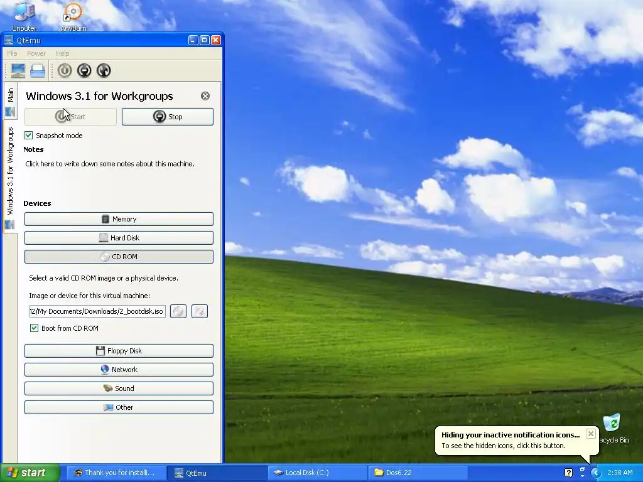The height and width of the screenshot is (482, 643).
Task: Expand the Network device section
Action: (x=119, y=370)
